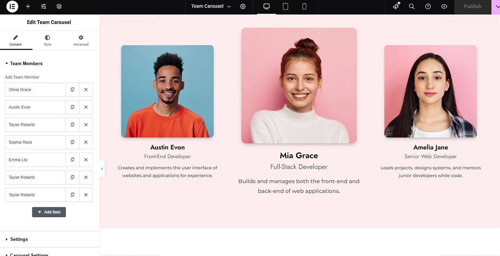
Task: Click the "Full-Stack Developer" job title
Action: click(x=299, y=167)
